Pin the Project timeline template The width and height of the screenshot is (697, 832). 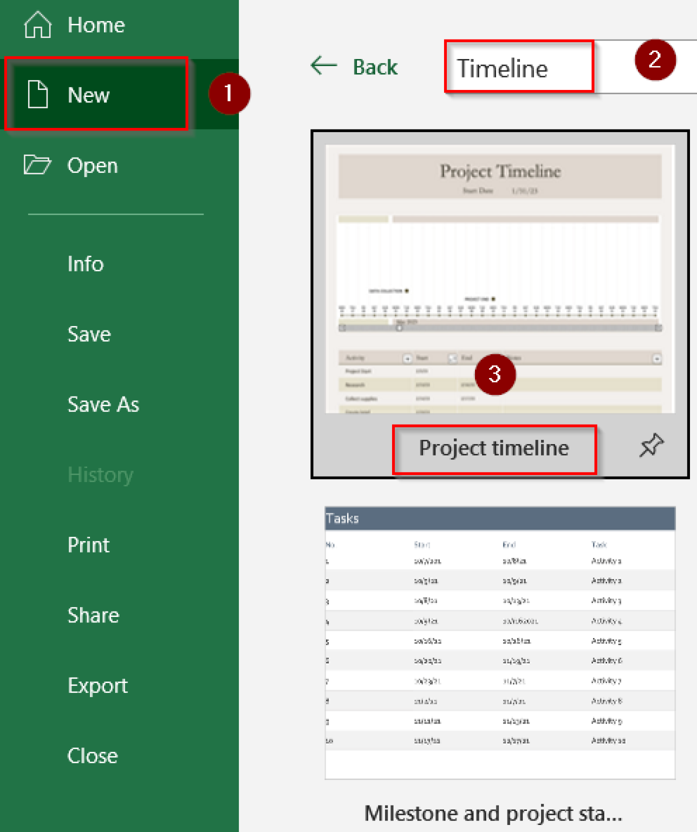pos(651,445)
